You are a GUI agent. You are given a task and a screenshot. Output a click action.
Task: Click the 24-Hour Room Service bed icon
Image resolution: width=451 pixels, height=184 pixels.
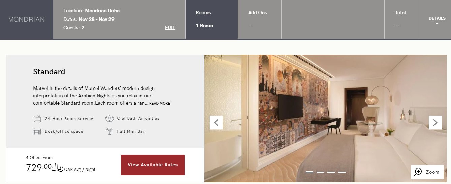click(37, 119)
